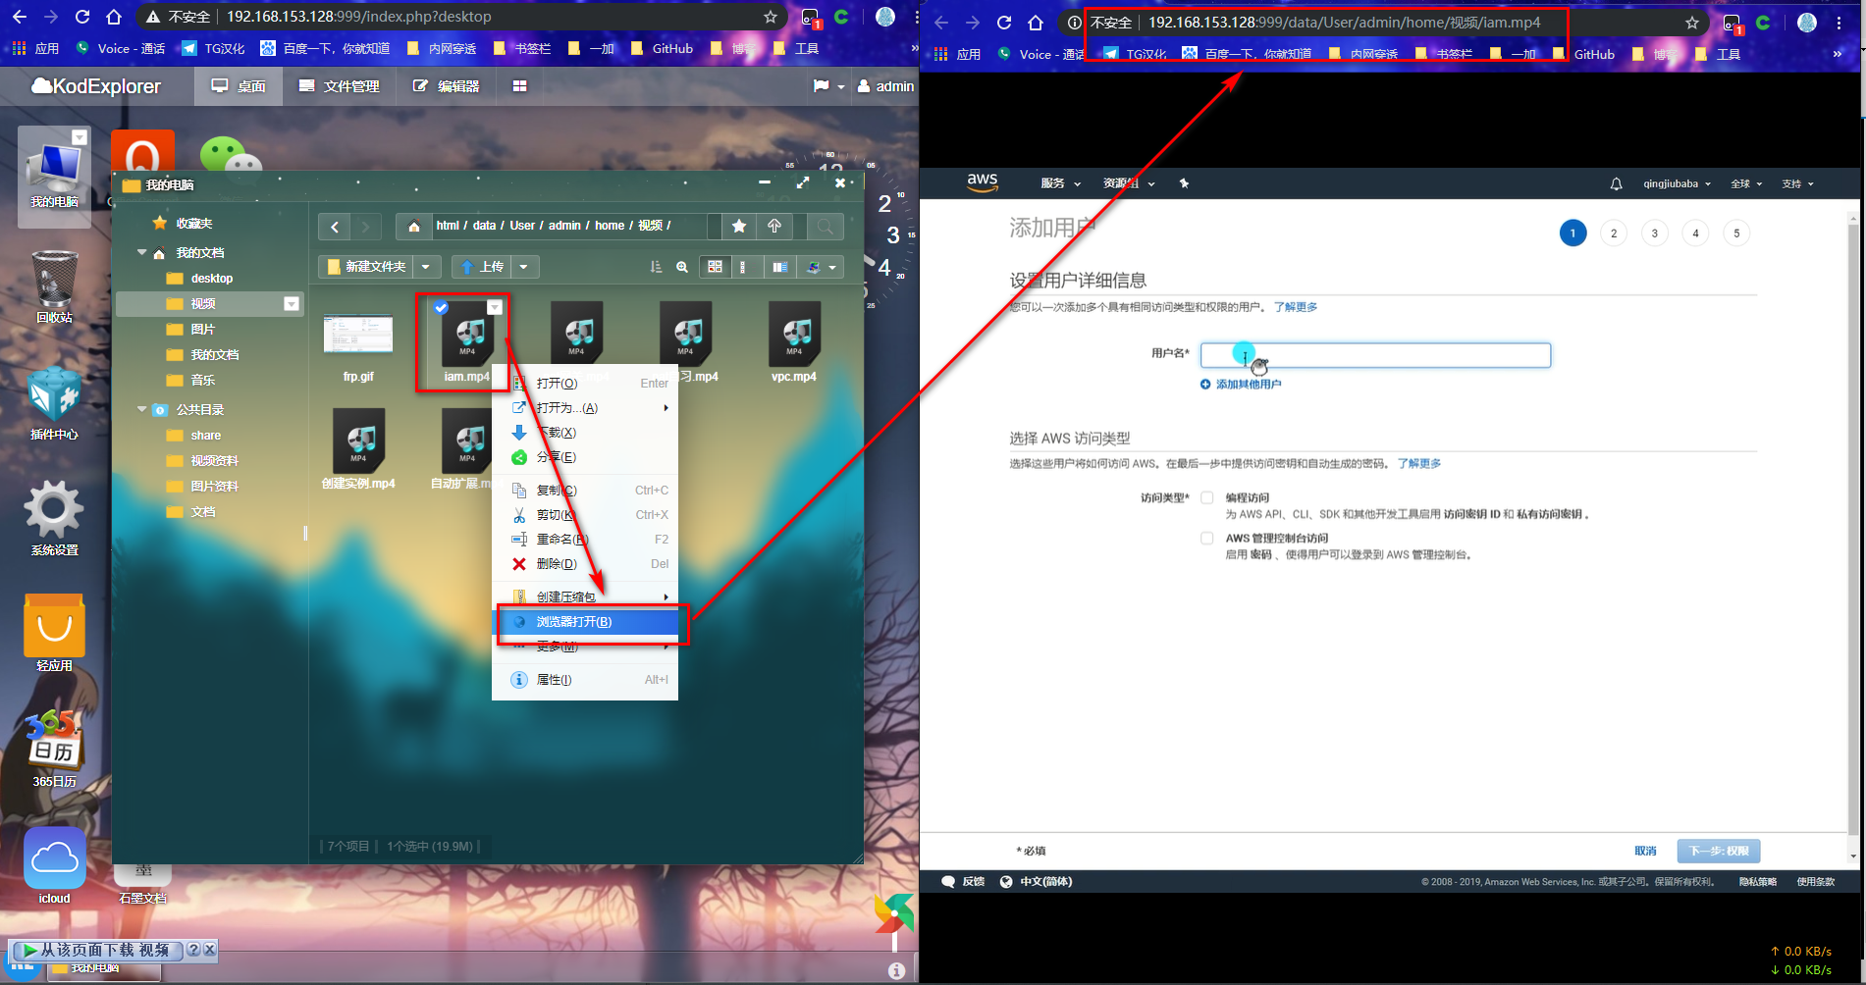
Task: Open the Recycle Bin (回收站) desktop icon
Action: (x=55, y=286)
